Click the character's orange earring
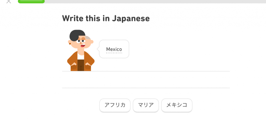266x119 pixels. click(70, 44)
